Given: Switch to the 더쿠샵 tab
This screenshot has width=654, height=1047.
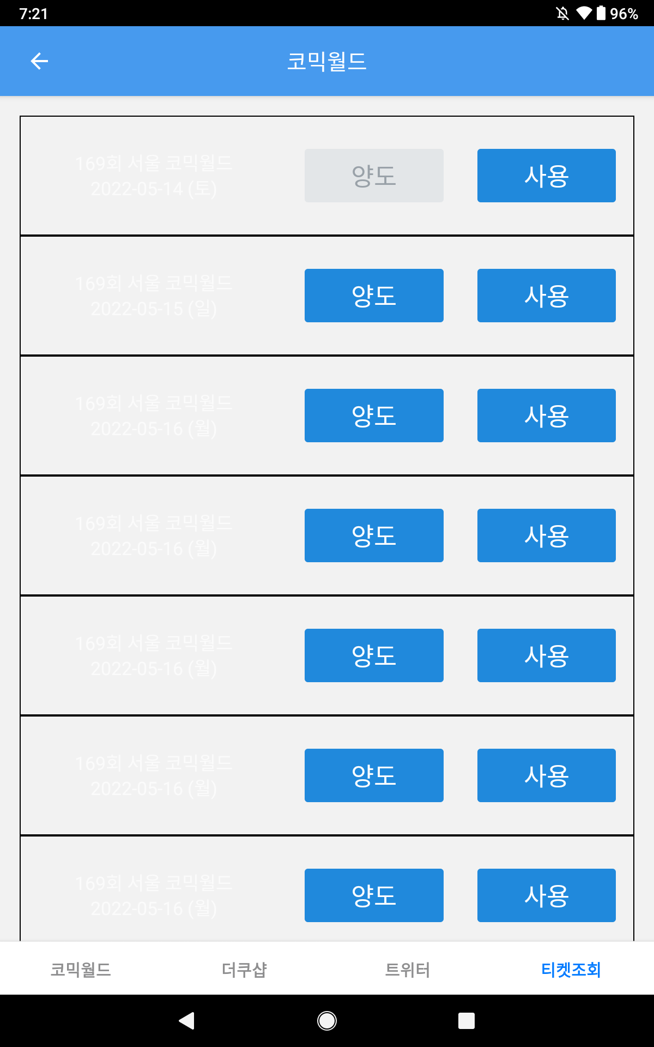Looking at the screenshot, I should (244, 969).
